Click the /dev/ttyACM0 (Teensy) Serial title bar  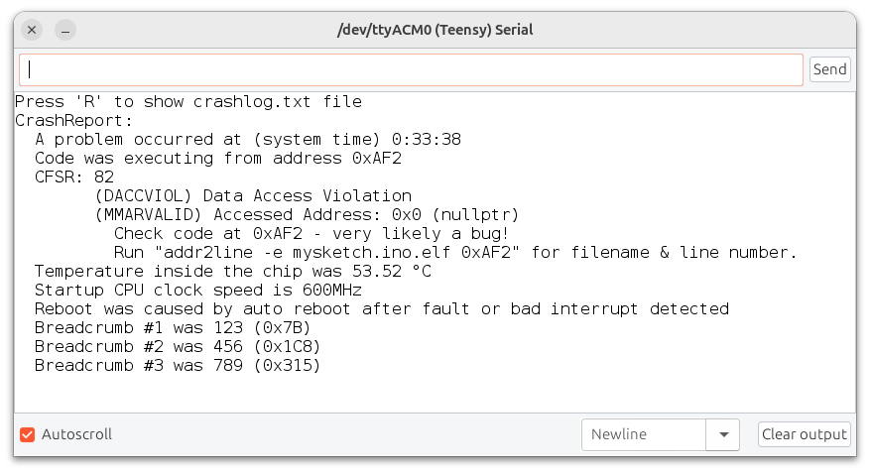(435, 30)
